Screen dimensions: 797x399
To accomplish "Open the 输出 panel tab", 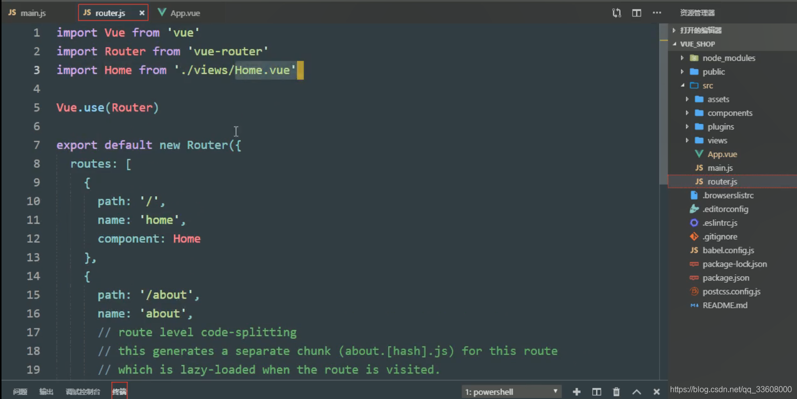I will coord(46,392).
